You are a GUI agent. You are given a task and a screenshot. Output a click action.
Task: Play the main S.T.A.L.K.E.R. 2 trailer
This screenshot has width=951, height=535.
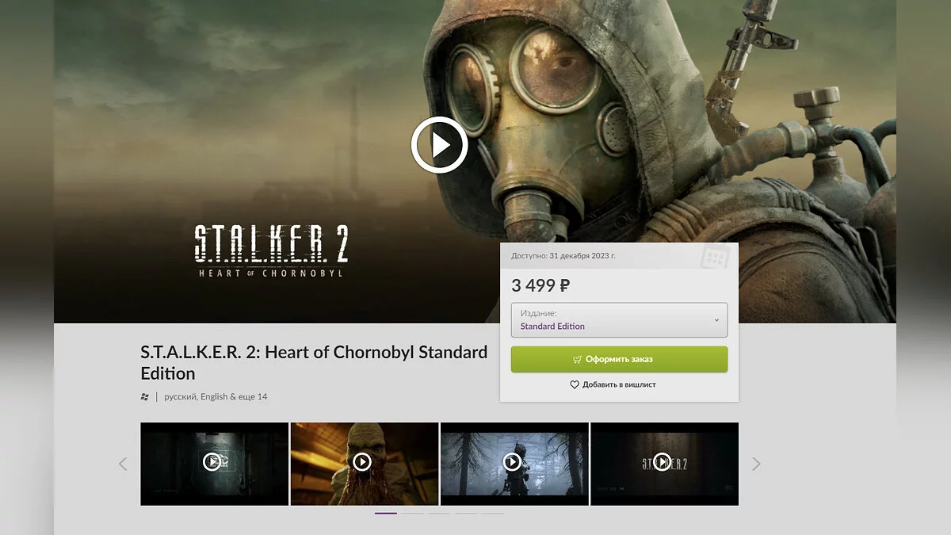click(x=440, y=145)
